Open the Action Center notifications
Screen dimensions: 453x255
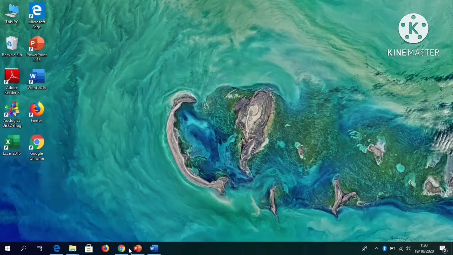[x=443, y=249]
